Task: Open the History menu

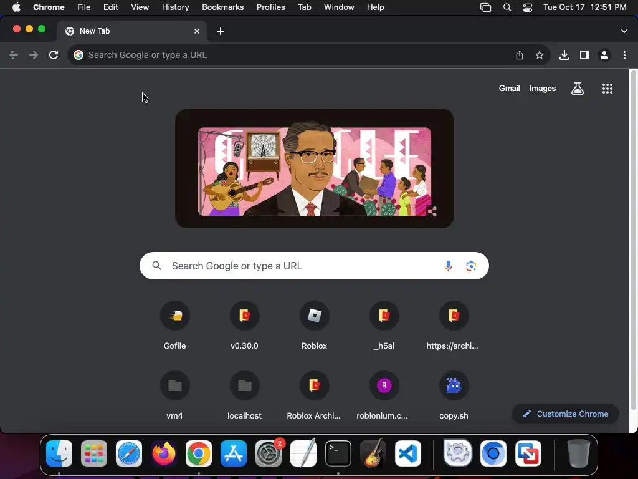Action: tap(175, 7)
